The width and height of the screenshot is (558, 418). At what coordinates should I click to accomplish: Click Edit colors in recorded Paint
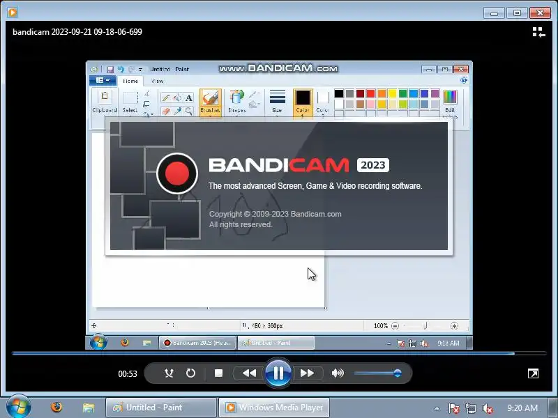pyautogui.click(x=450, y=103)
